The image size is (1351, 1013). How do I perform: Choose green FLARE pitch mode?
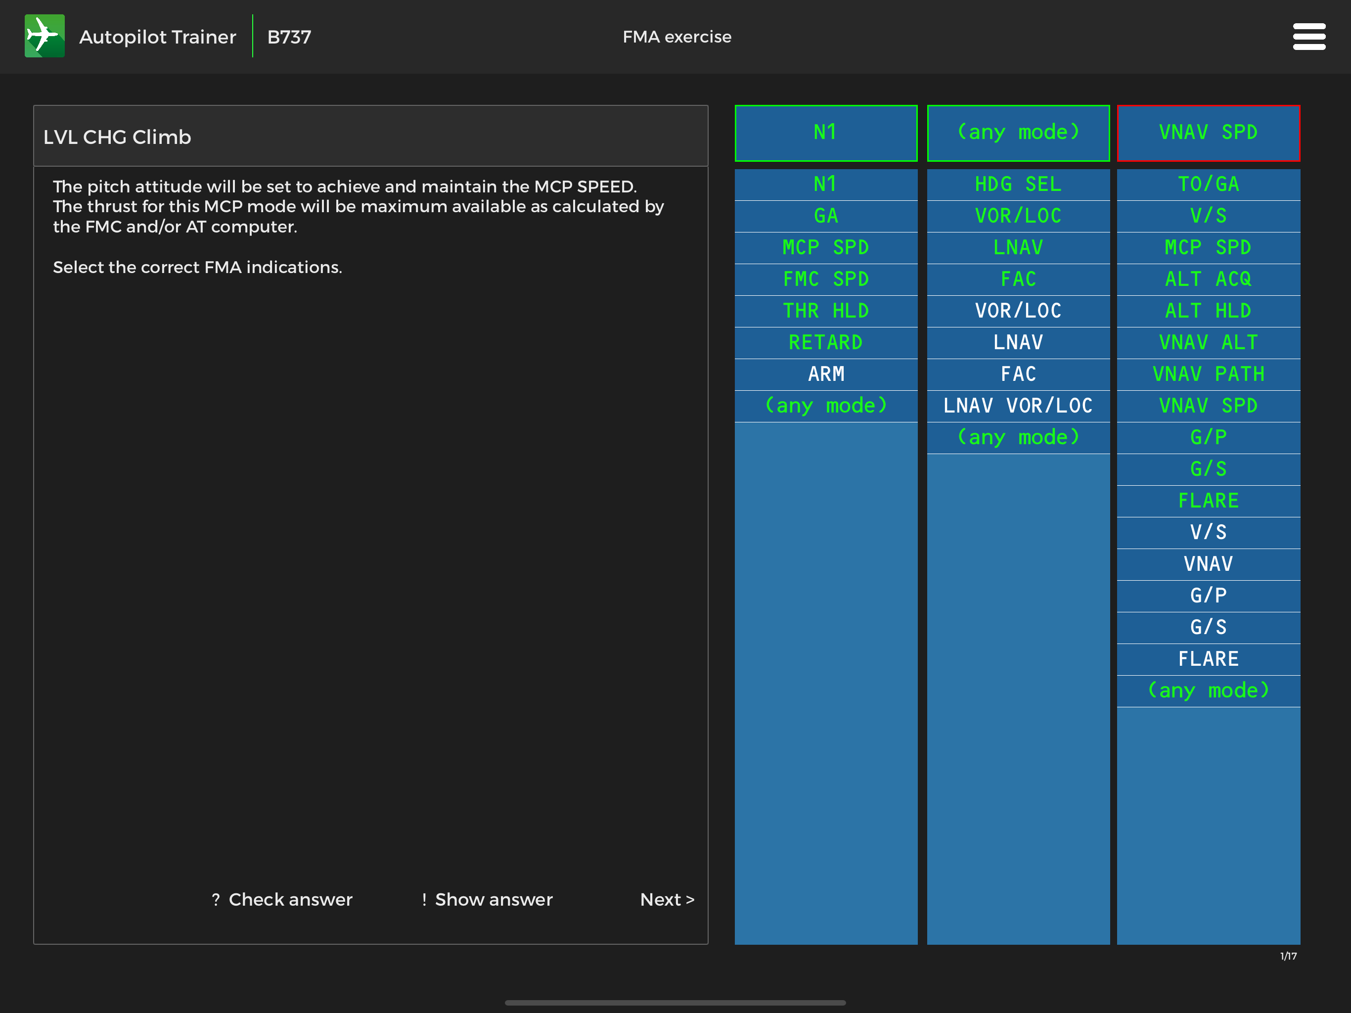pyautogui.click(x=1208, y=502)
